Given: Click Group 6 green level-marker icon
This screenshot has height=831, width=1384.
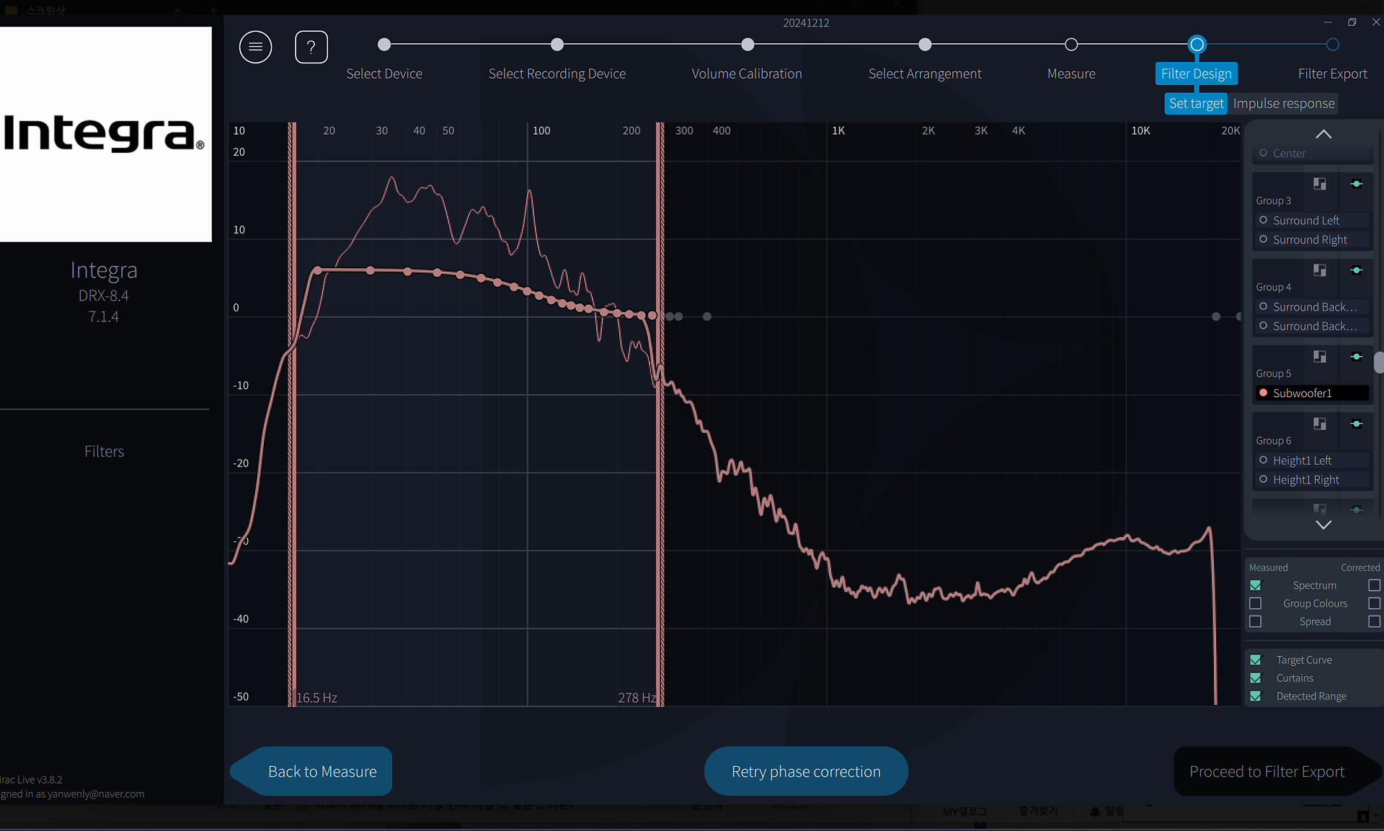Looking at the screenshot, I should 1357,424.
